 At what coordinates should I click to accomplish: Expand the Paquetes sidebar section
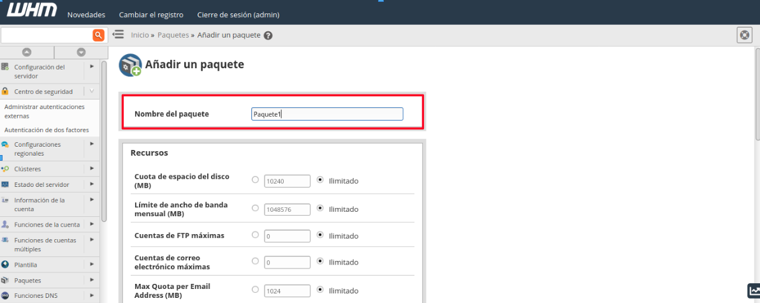92,280
